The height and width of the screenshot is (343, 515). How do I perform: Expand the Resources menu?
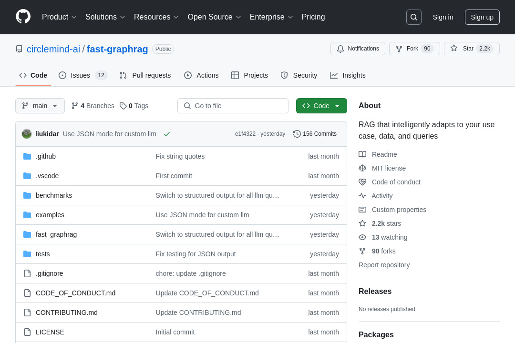[x=156, y=17]
